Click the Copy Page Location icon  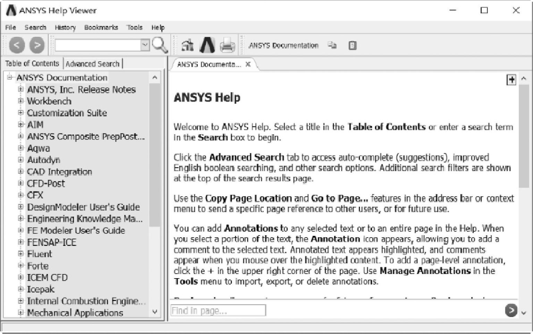click(332, 45)
